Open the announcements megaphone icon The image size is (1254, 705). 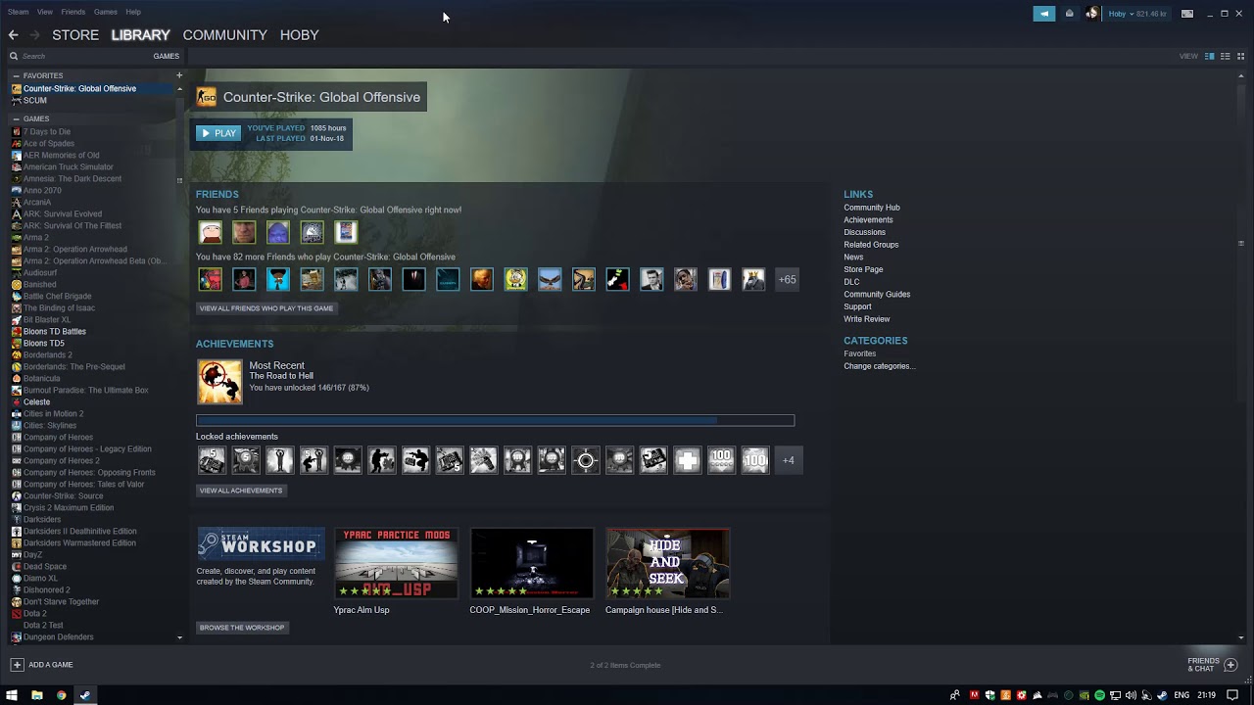1044,14
